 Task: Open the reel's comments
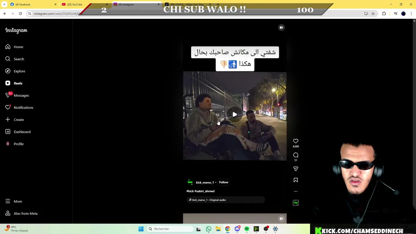[x=296, y=155]
